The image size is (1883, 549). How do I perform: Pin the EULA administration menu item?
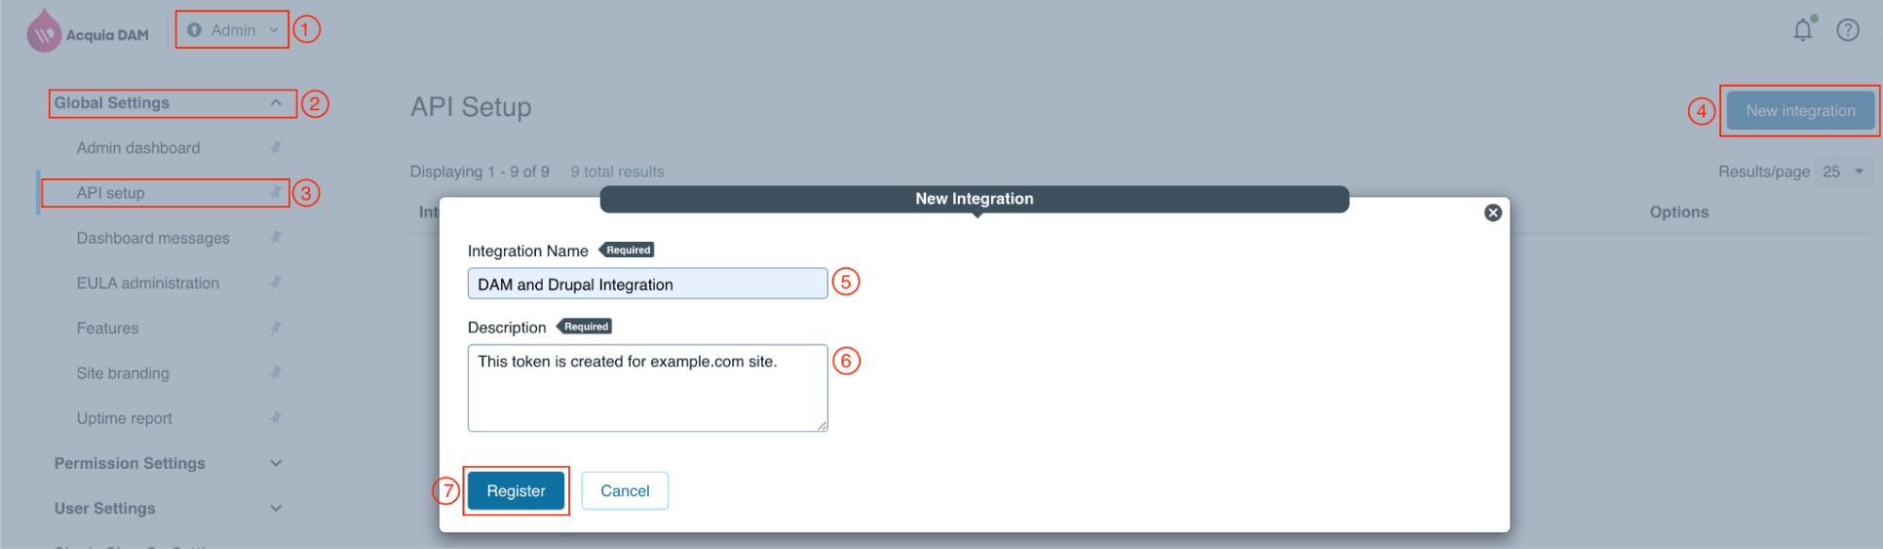tap(276, 283)
